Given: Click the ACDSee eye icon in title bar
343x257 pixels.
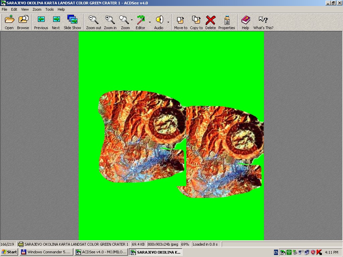Looking at the screenshot, I should 3,3.
